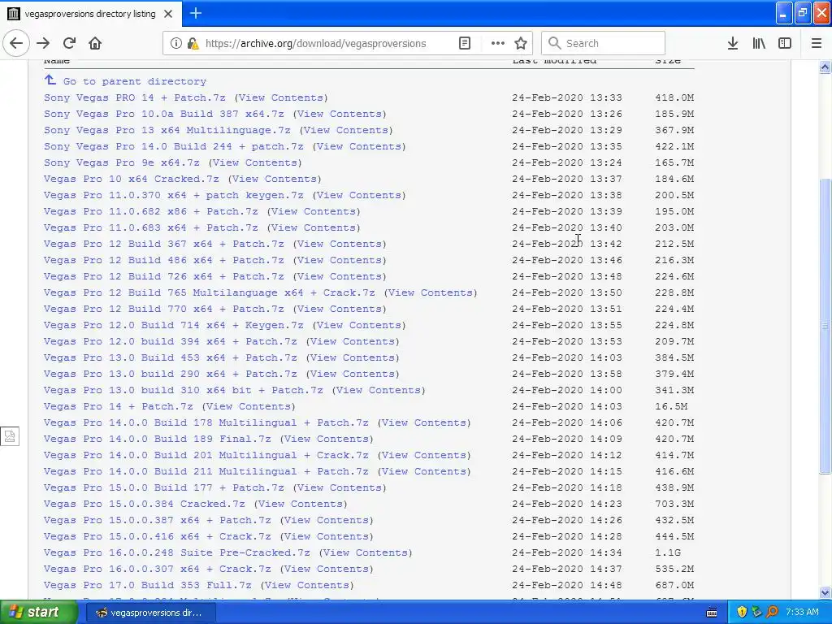Show the sidebar panel

coord(785,43)
